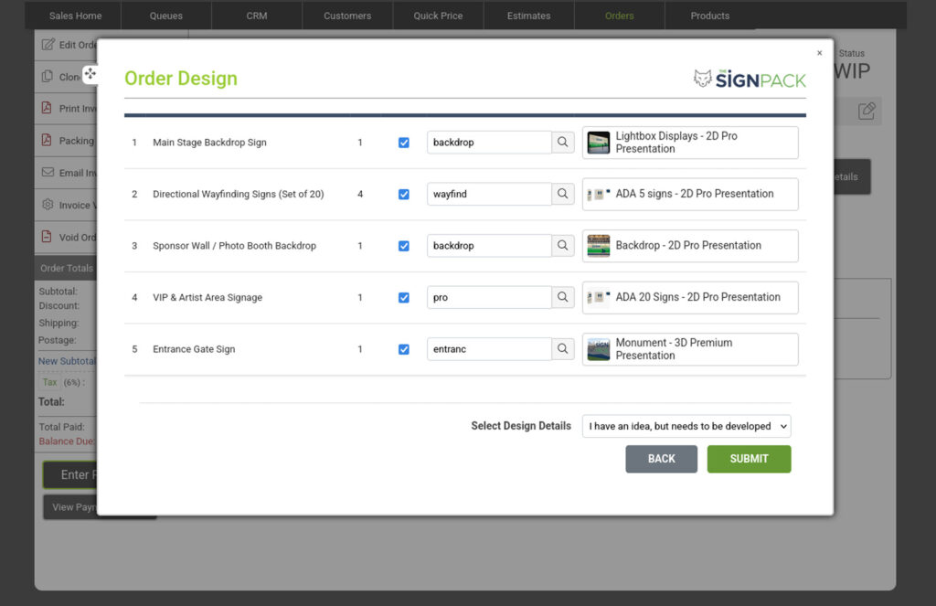The width and height of the screenshot is (936, 606).
Task: Open Products tab
Action: (710, 16)
